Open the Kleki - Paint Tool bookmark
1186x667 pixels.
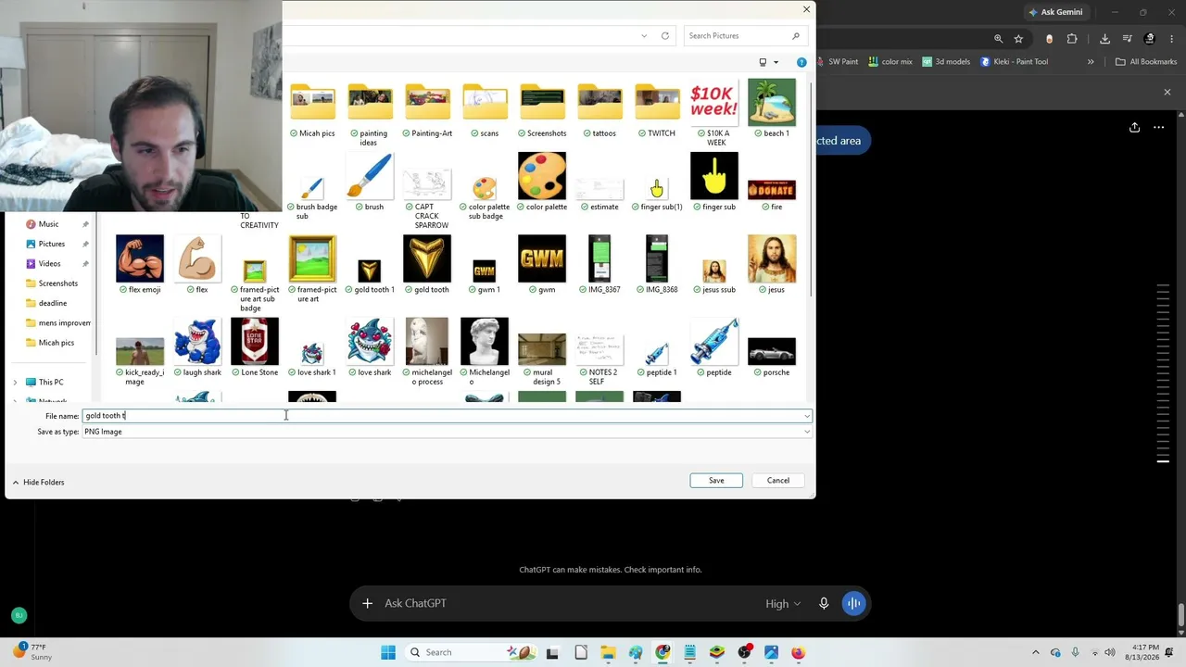(x=1014, y=62)
